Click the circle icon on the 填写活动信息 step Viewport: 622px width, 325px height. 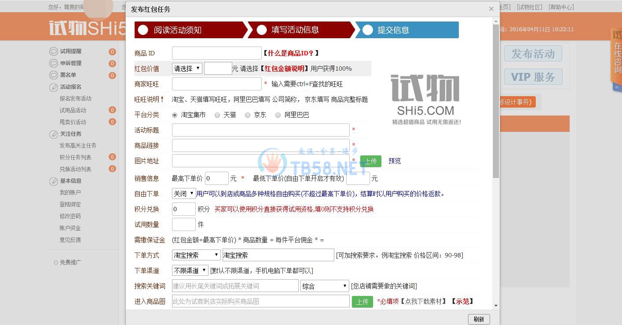262,30
